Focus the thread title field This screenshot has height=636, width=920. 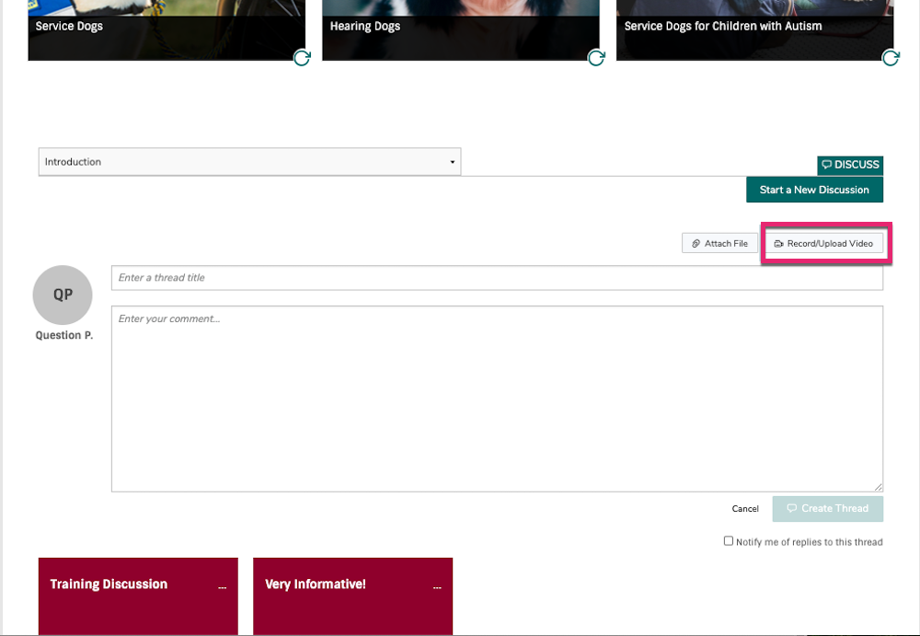[x=497, y=278]
